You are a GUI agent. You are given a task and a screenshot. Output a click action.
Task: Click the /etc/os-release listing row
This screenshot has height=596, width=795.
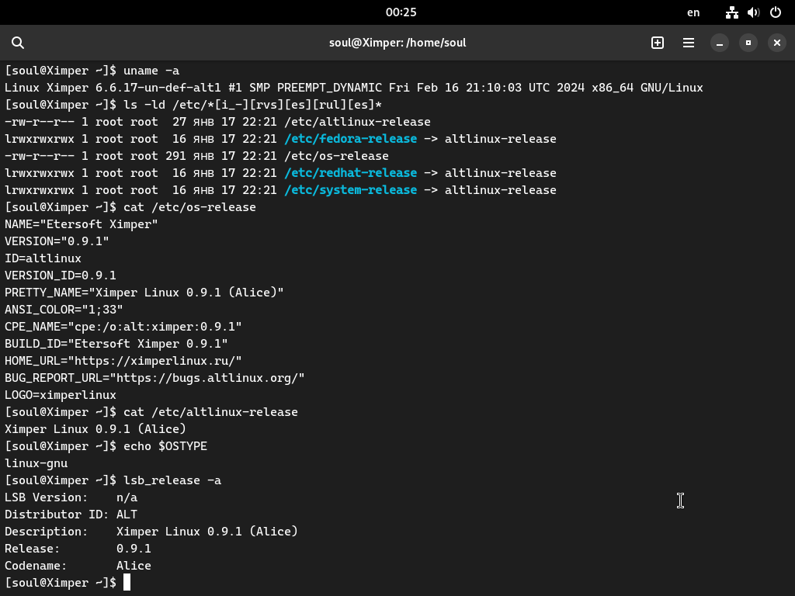click(196, 156)
